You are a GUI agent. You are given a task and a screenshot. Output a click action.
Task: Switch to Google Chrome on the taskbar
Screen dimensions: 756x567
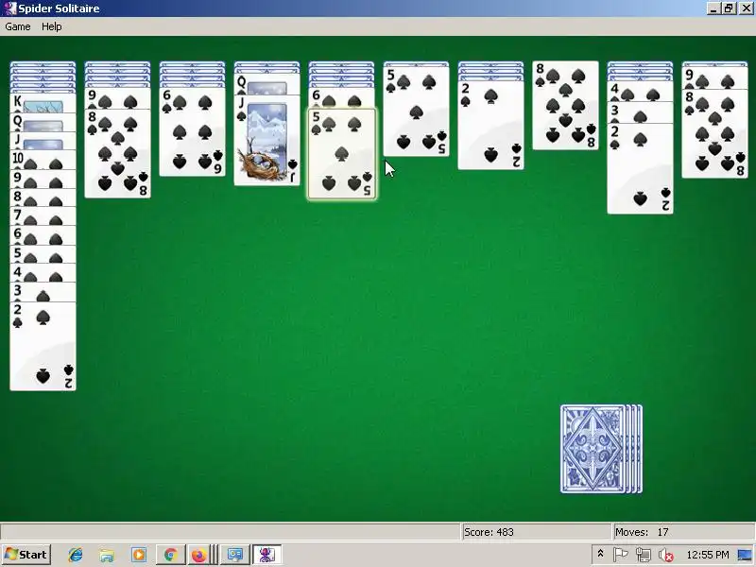click(x=170, y=555)
